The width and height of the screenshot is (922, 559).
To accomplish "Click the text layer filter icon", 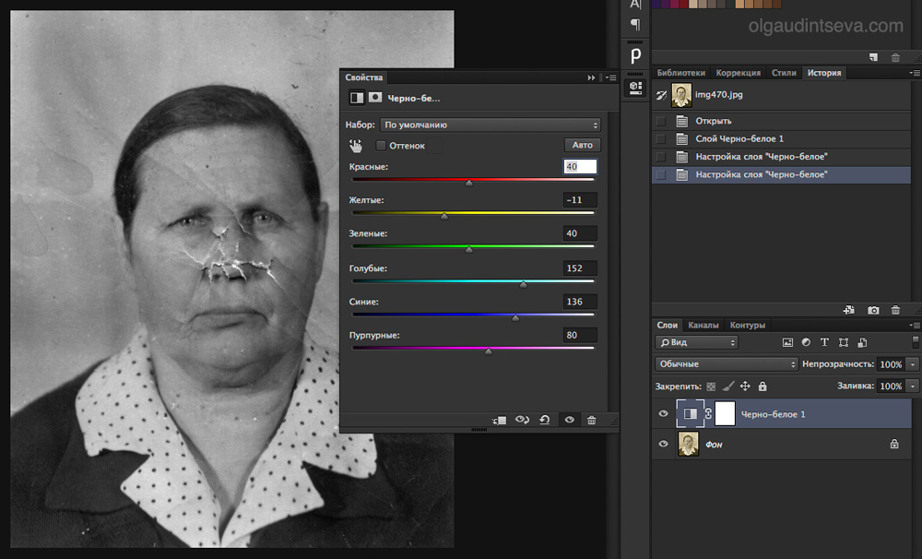I will [x=824, y=342].
